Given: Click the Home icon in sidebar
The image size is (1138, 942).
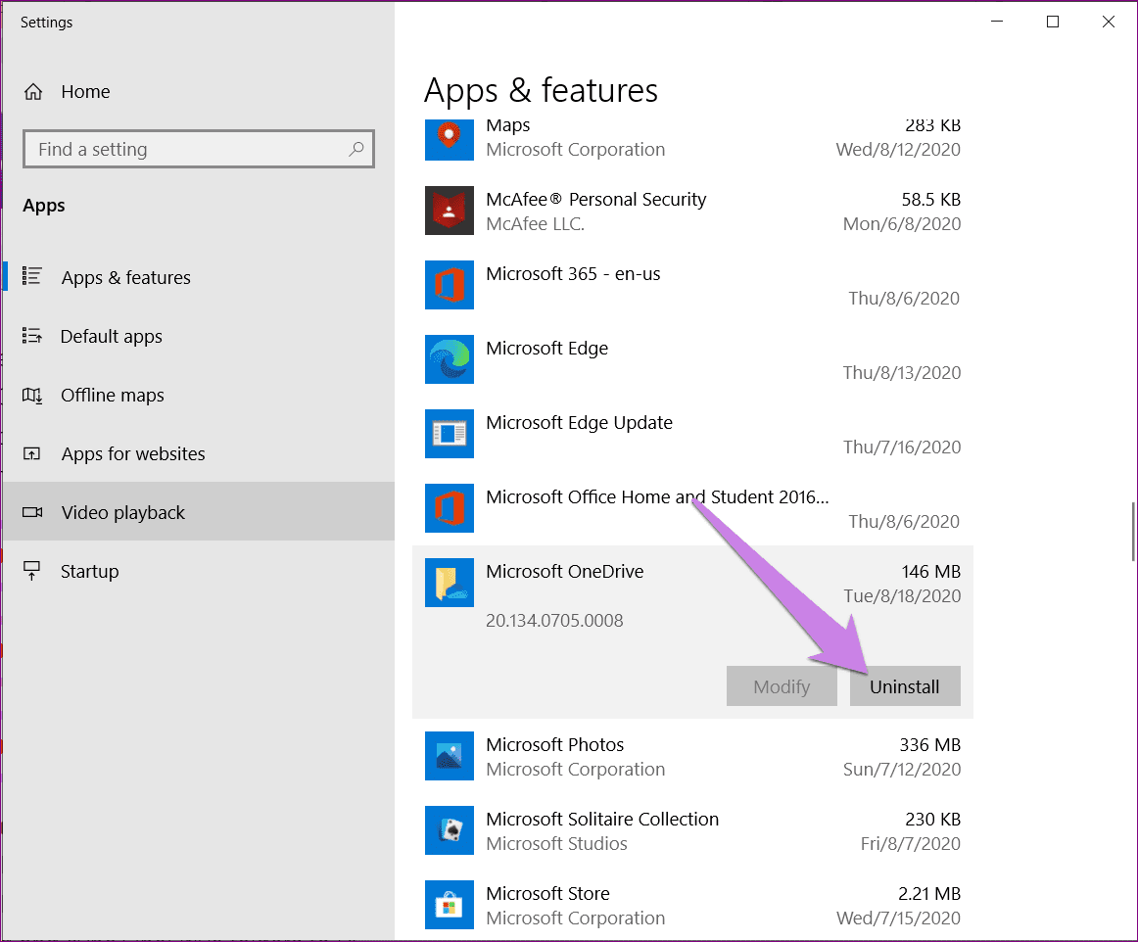Looking at the screenshot, I should click(33, 91).
